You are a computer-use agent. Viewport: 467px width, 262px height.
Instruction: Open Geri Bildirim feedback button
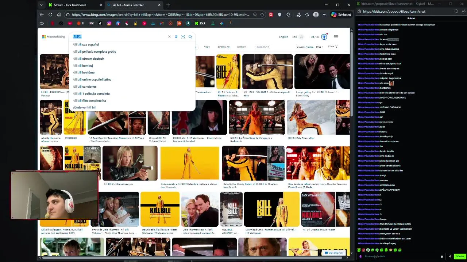(333, 253)
